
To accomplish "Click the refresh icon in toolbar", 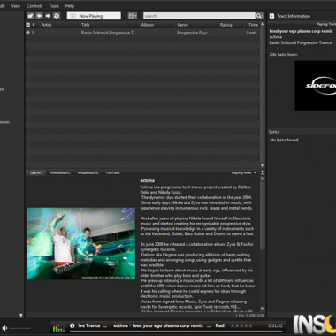I will (x=57, y=16).
